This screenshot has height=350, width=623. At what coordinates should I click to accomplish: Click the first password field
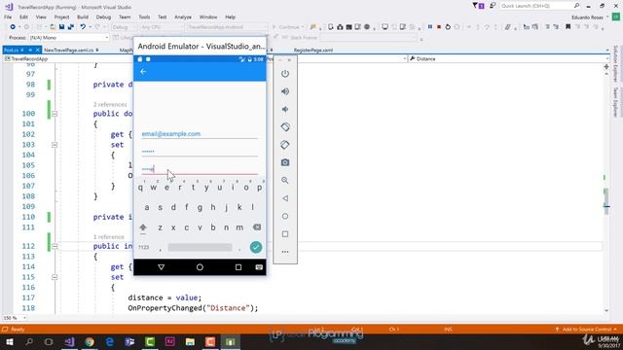point(200,152)
